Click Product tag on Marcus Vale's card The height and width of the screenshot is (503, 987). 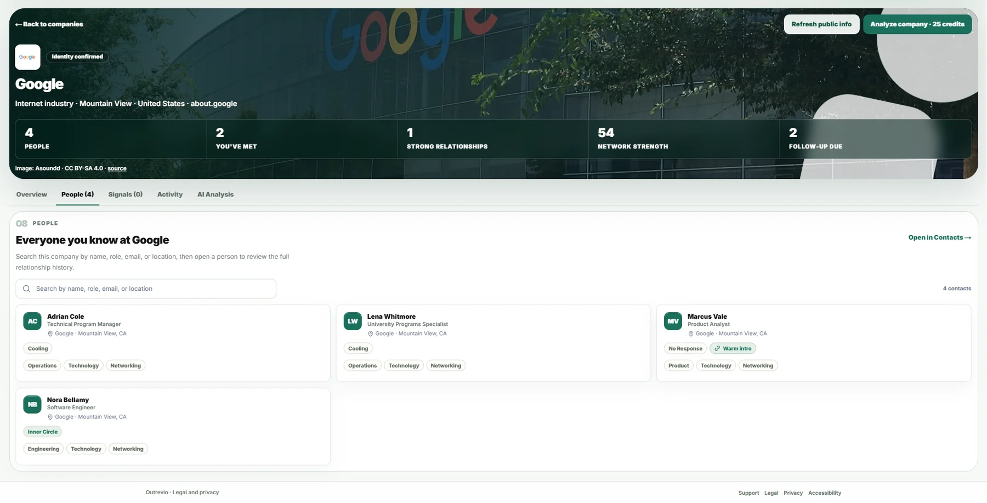pos(679,365)
